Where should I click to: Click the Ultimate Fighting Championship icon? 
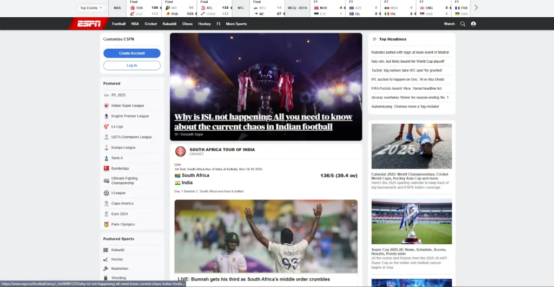(107, 181)
